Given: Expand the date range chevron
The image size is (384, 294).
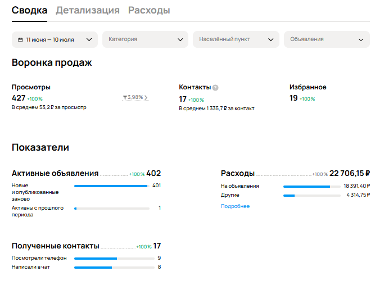Looking at the screenshot, I should pyautogui.click(x=89, y=40).
